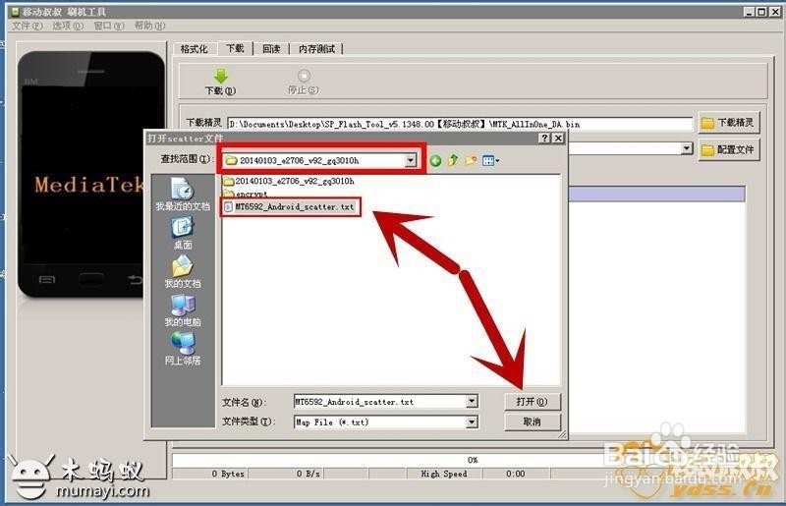Switch to the Memory Test (内存测试) tab
Screen dimensions: 786x506
pos(316,49)
